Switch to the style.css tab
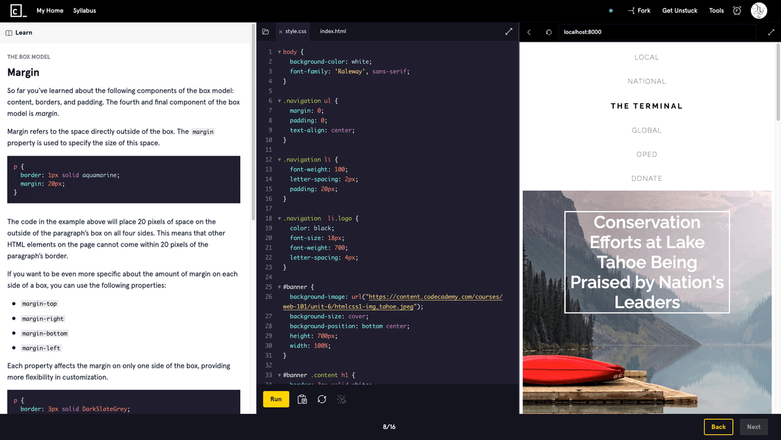 pos(295,31)
